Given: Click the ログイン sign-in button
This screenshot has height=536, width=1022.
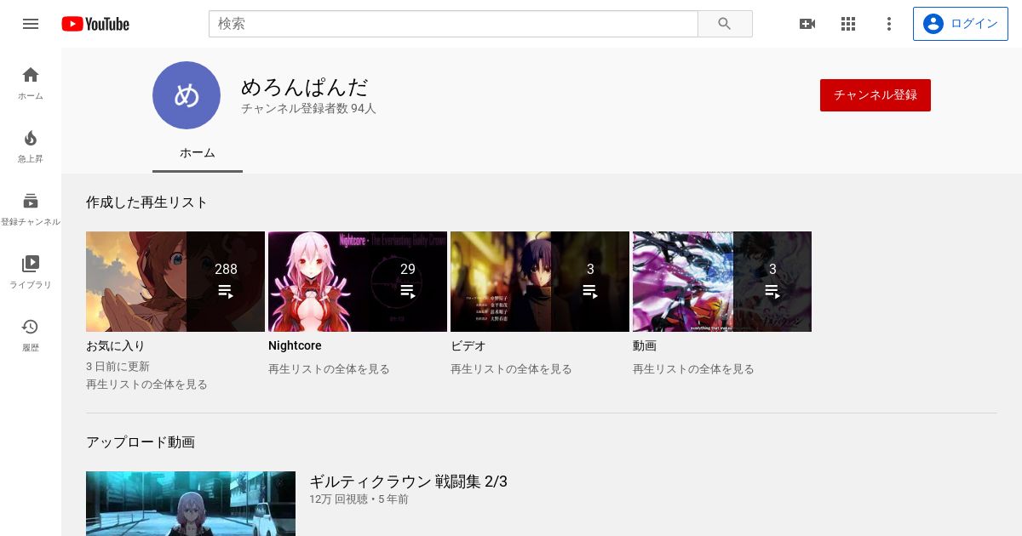Looking at the screenshot, I should click(x=960, y=24).
